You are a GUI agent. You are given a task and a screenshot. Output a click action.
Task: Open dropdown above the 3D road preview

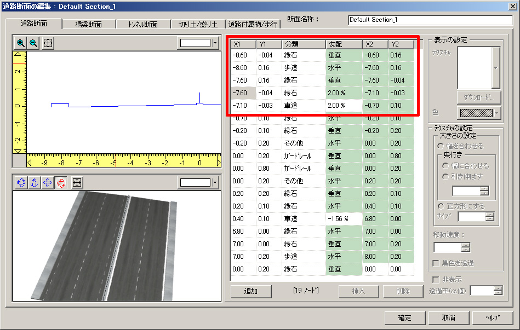pyautogui.click(x=215, y=183)
